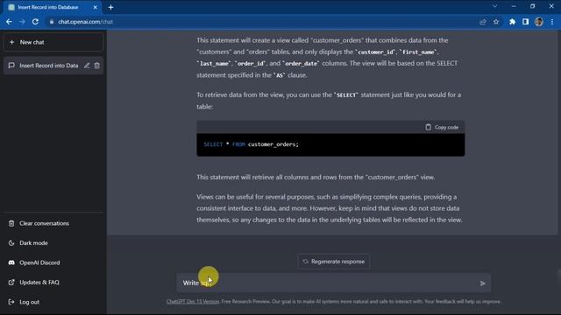Click the Log out arrow icon
Image resolution: width=561 pixels, height=315 pixels.
(x=11, y=302)
